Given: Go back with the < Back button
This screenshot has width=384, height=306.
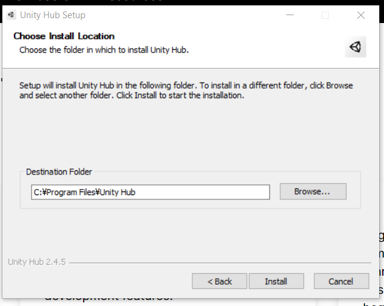Looking at the screenshot, I should [219, 281].
